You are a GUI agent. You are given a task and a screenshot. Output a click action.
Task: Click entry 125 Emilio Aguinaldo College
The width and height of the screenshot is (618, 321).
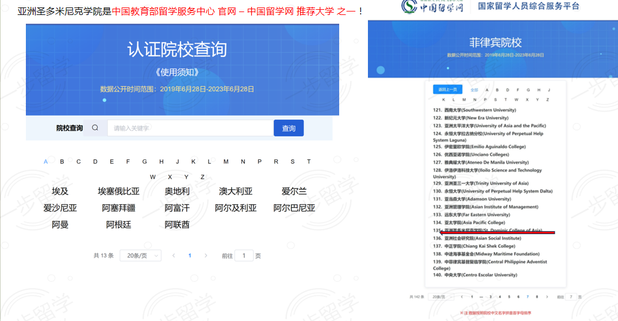479,147
